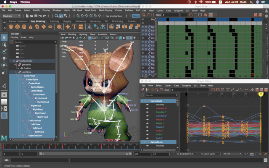
Task: Click the No Anim Layer button
Action: coord(208,154)
